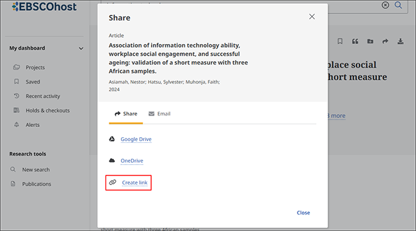
Task: Click the Research tools heading
Action: (28, 154)
